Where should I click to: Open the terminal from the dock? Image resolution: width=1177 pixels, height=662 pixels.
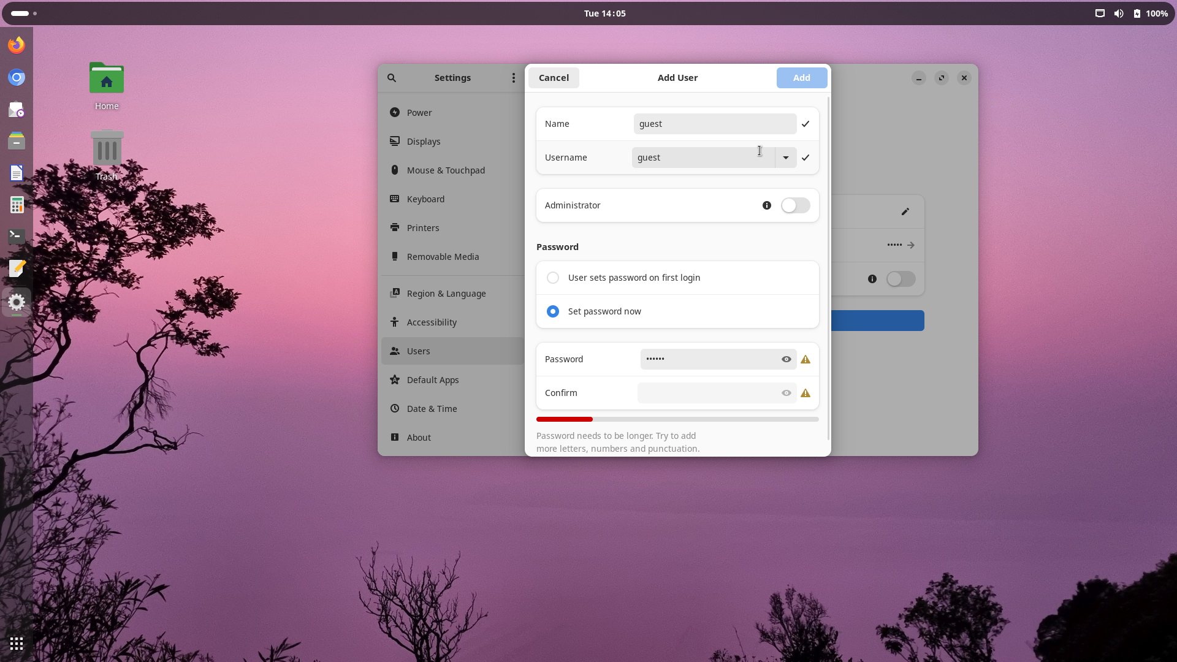point(17,236)
